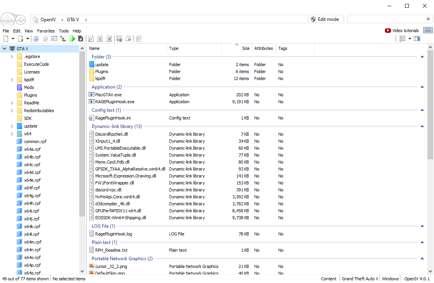Expand the lspdfr folder in tree

click(12, 80)
